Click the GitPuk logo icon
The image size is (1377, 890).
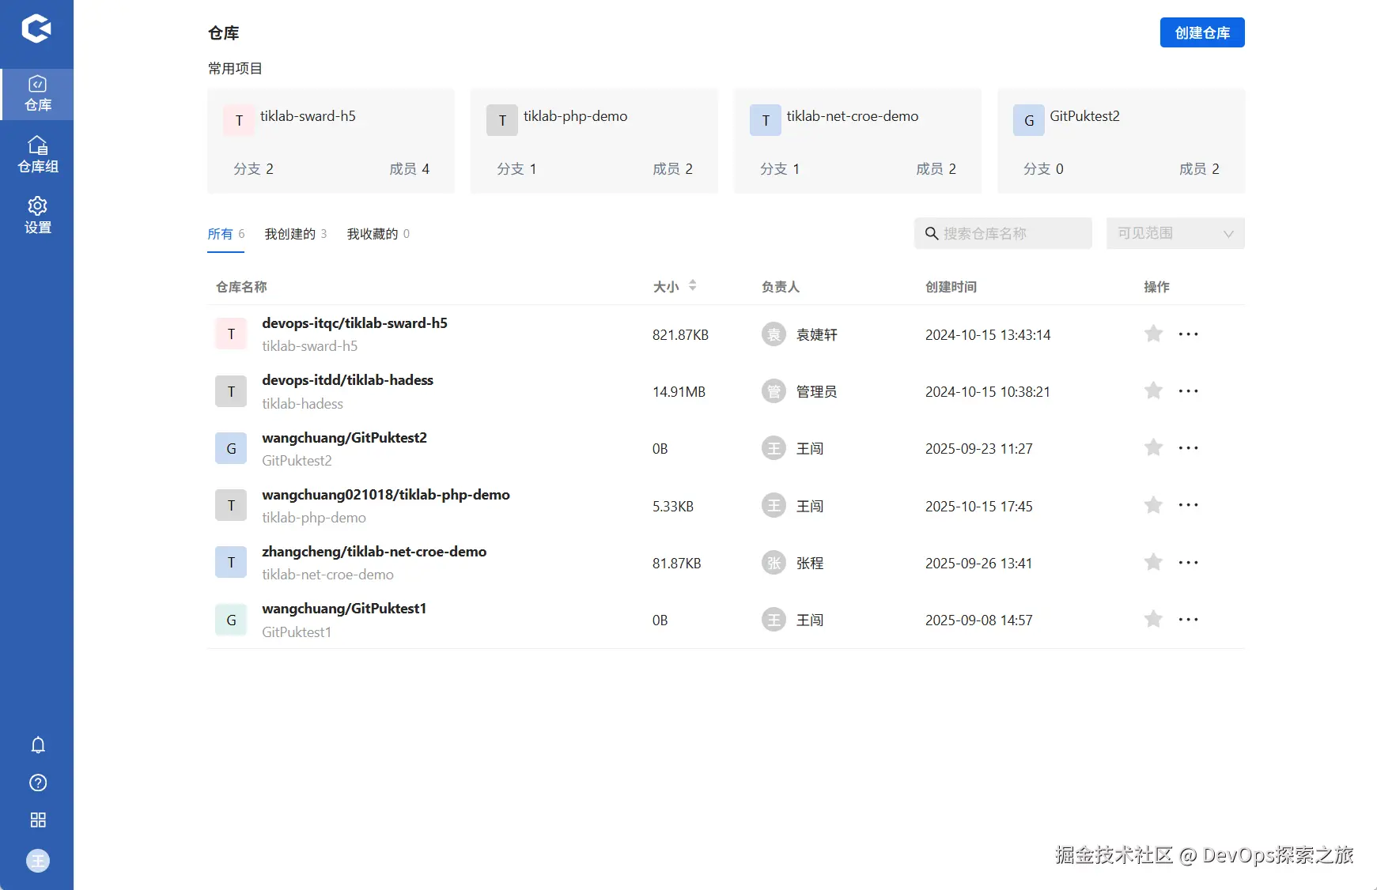tap(36, 28)
